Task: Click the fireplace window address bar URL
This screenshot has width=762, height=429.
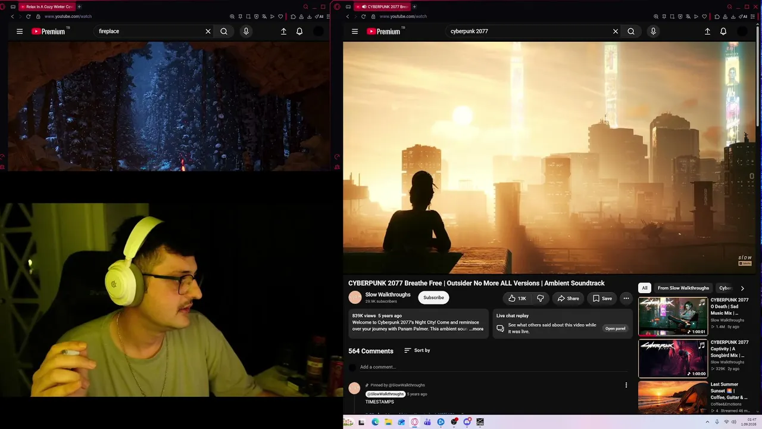Action: [68, 17]
